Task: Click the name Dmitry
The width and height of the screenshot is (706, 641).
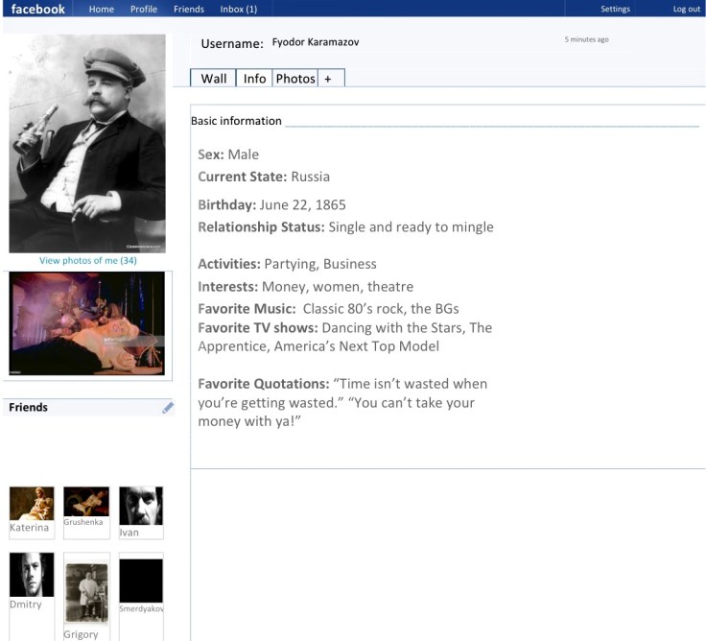Action: coord(26,605)
